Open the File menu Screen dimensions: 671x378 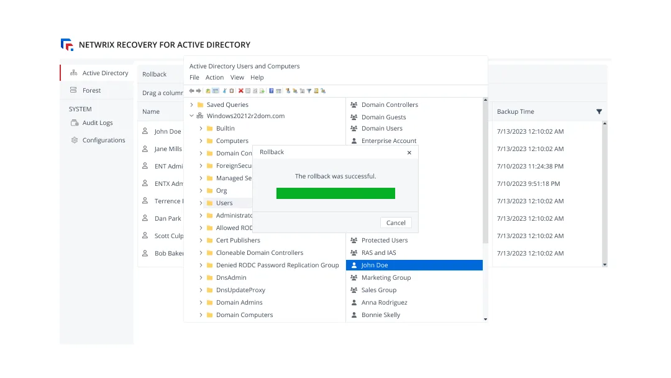[x=194, y=78]
